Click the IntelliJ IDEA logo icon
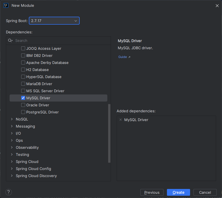Image resolution: width=222 pixels, height=198 pixels. (6, 5)
